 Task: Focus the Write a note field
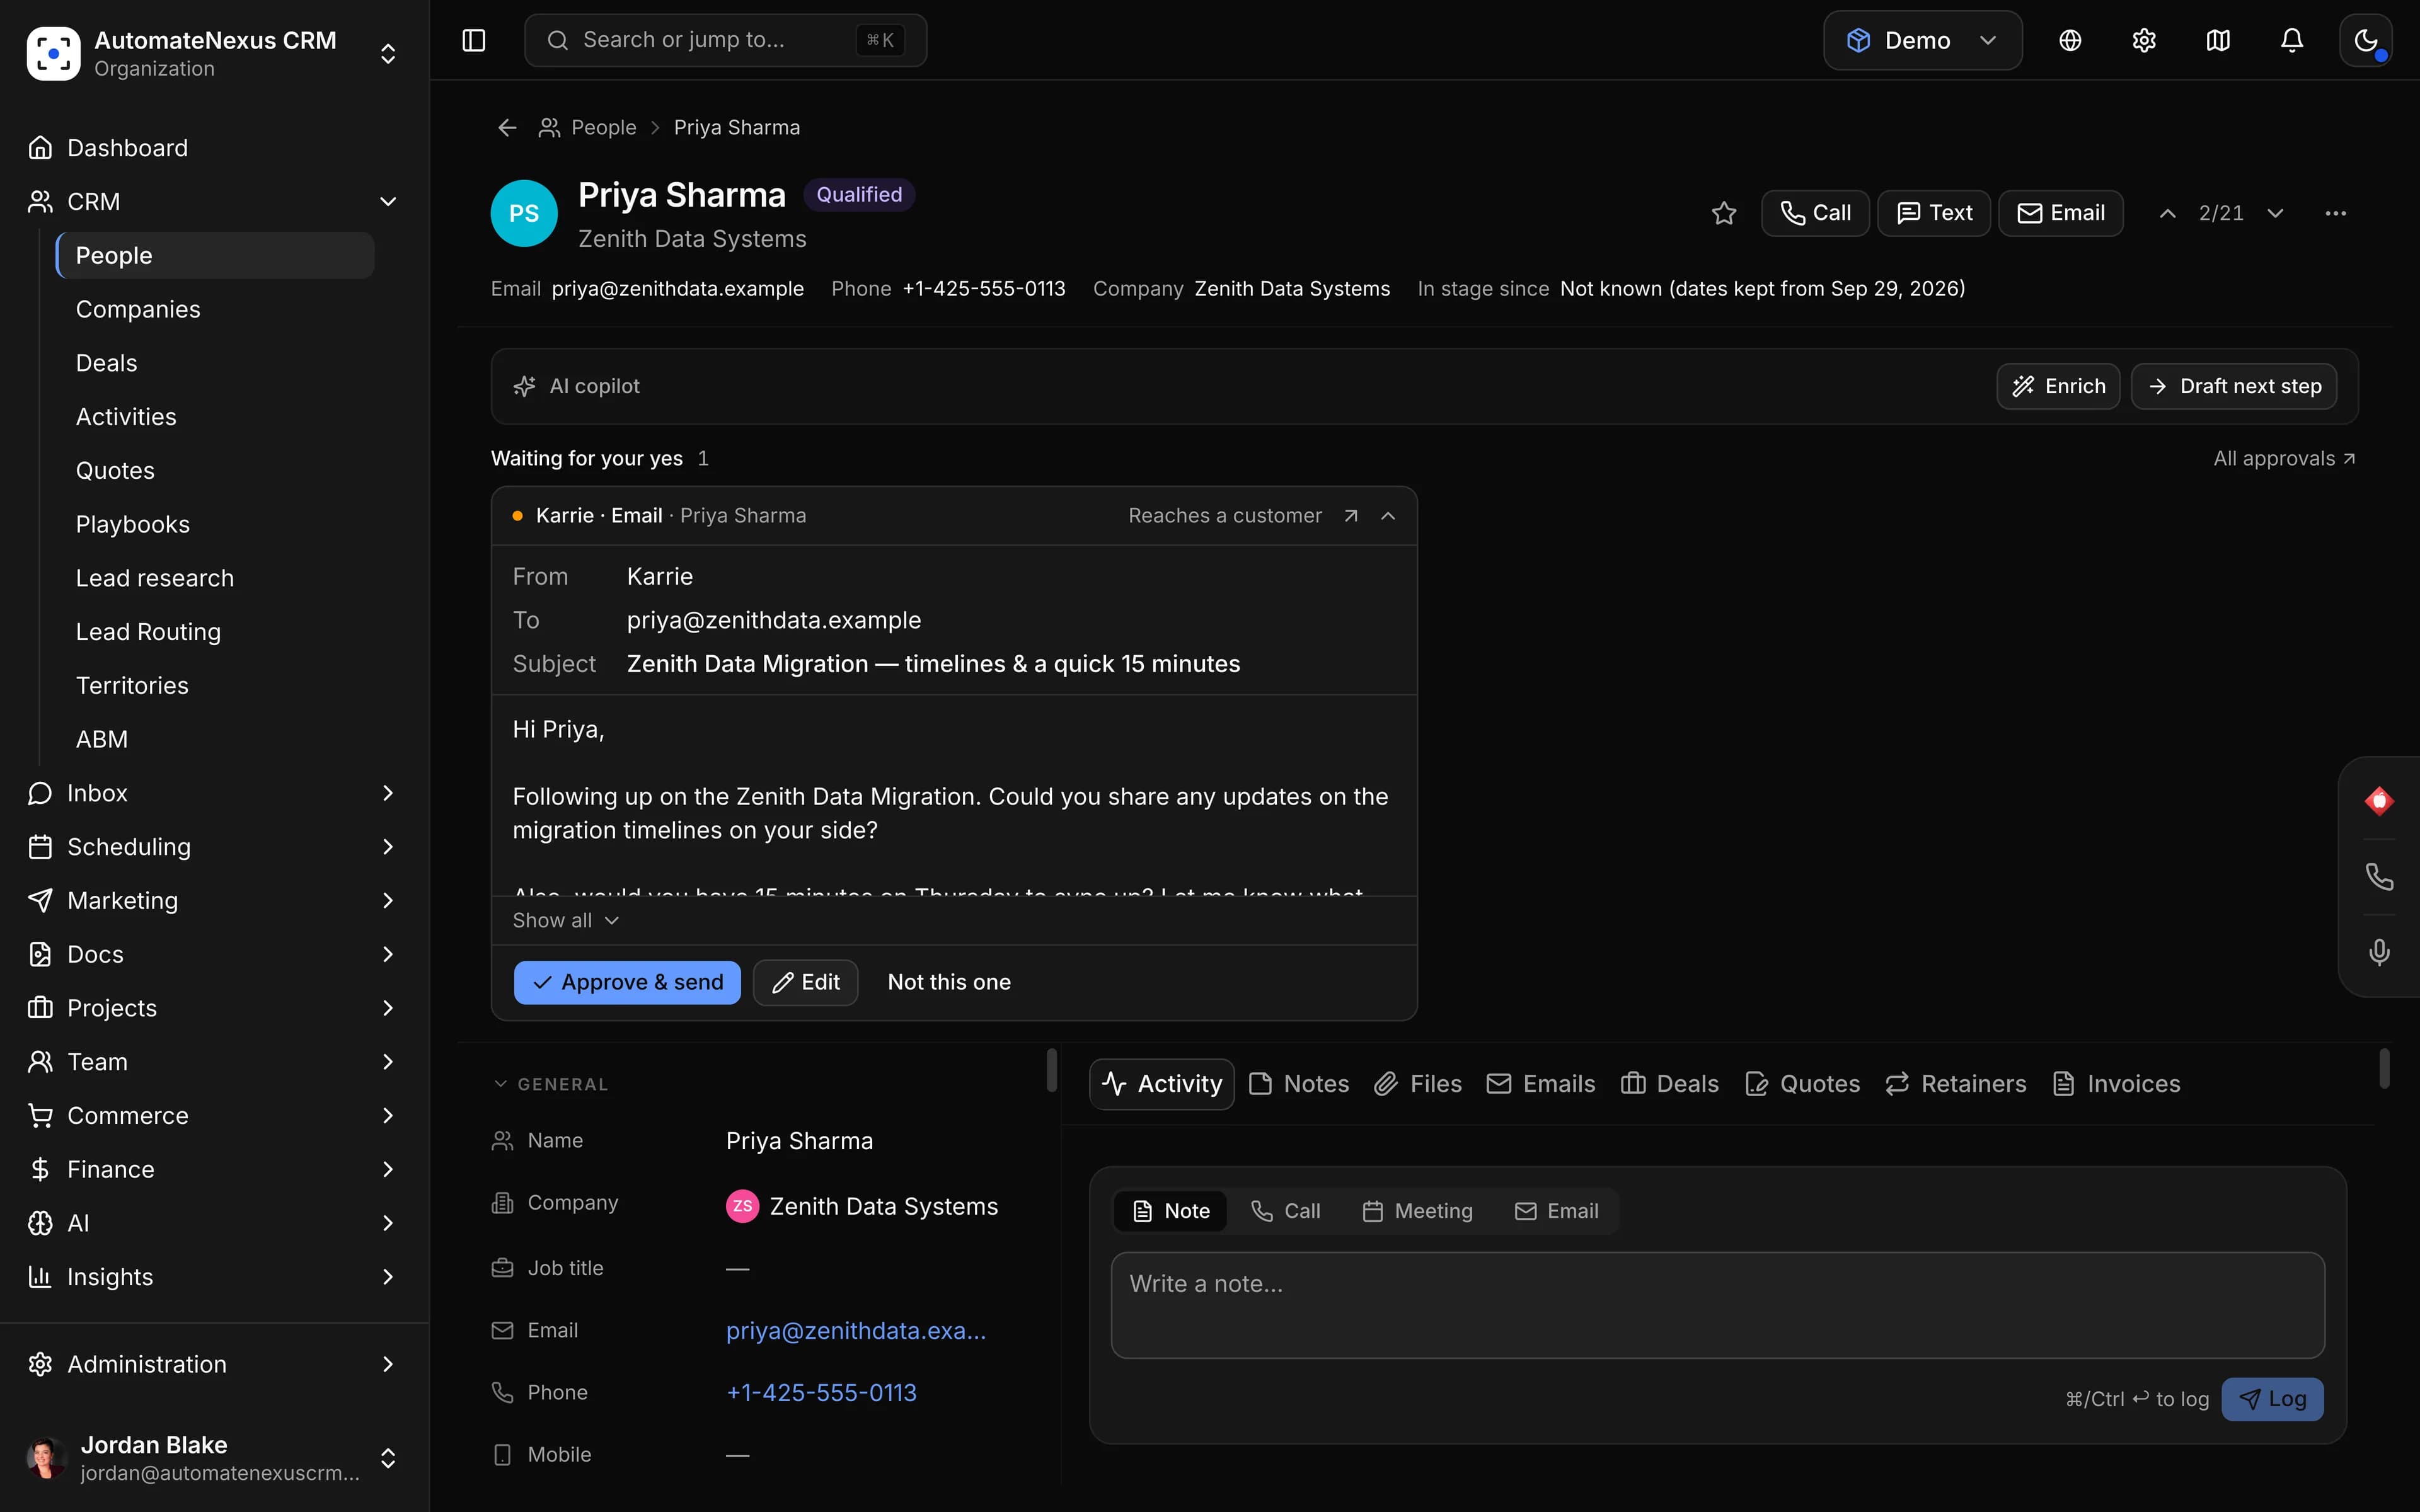pyautogui.click(x=1717, y=1305)
